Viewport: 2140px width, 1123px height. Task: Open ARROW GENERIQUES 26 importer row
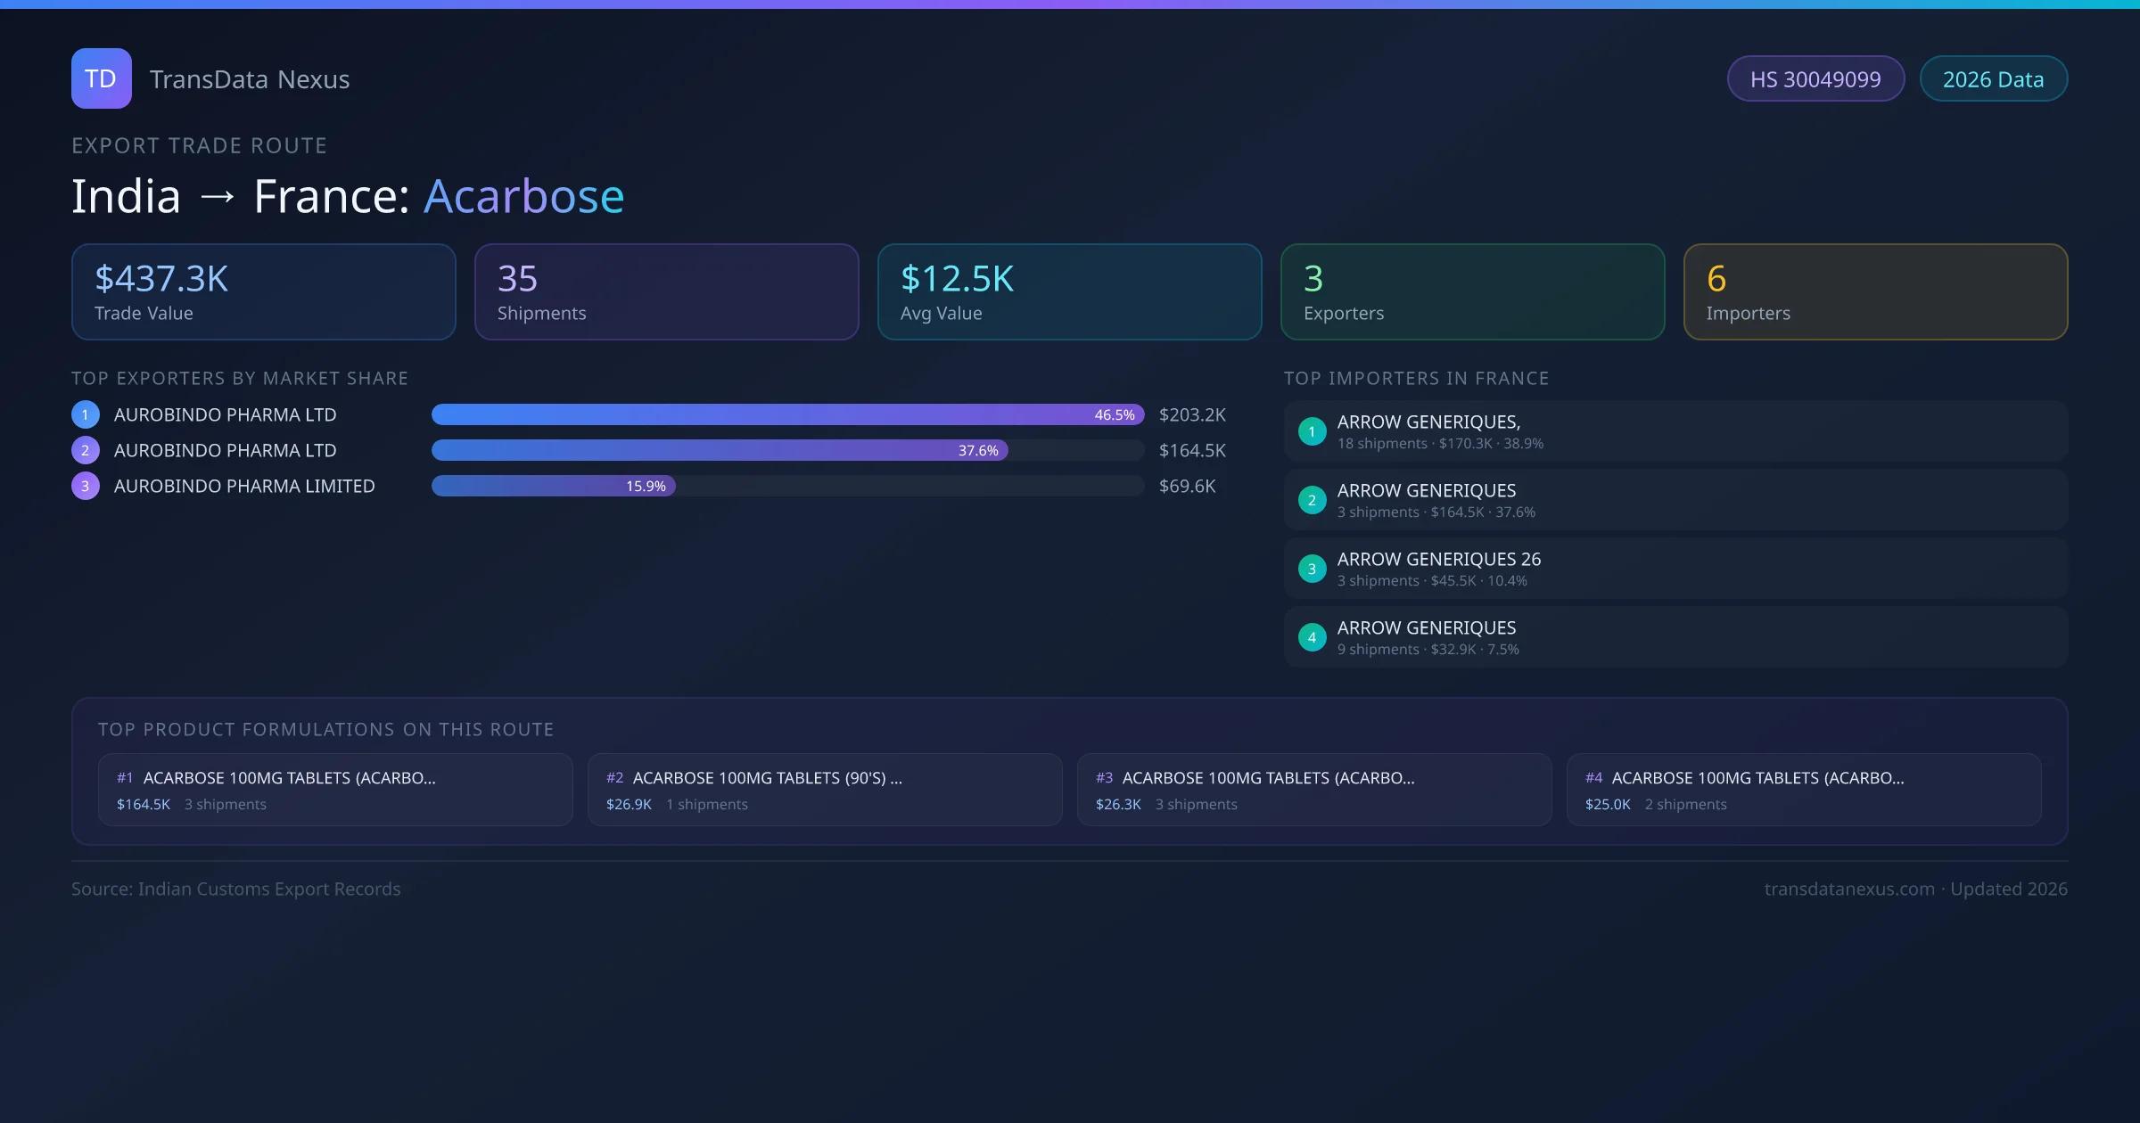click(x=1675, y=569)
